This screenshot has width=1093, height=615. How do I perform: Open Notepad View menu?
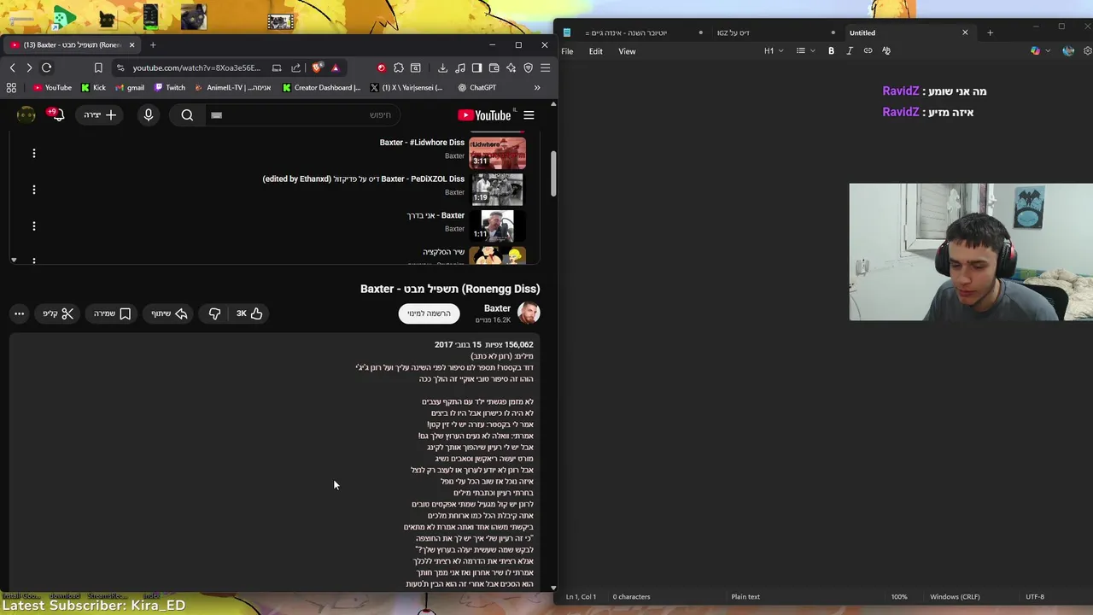(x=627, y=51)
